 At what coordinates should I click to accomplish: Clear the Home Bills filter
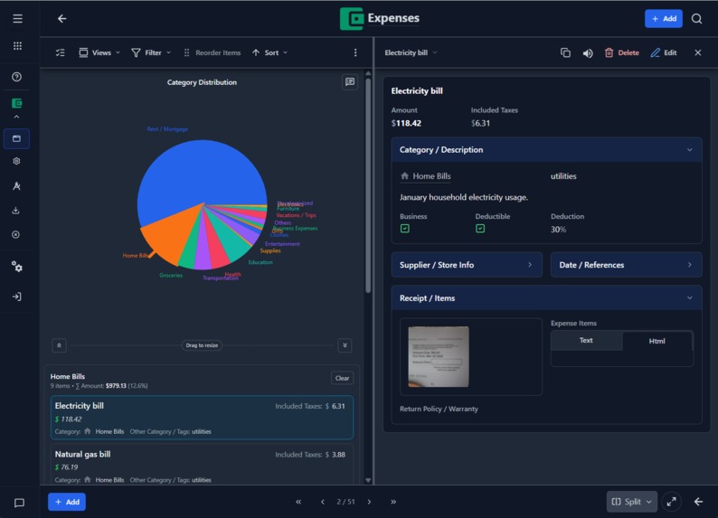point(342,378)
